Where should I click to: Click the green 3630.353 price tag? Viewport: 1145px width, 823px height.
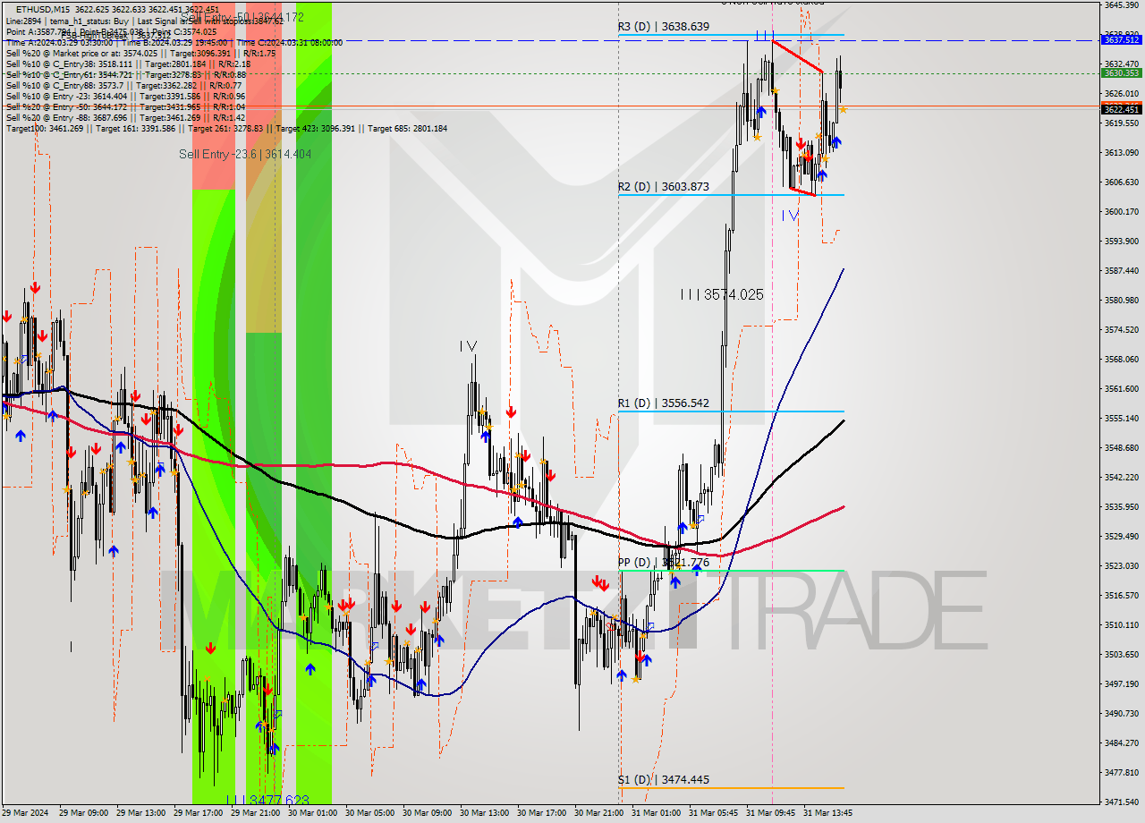tap(1121, 73)
